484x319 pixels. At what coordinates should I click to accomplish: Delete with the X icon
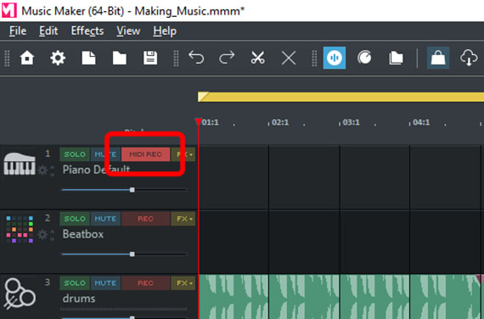pos(289,58)
